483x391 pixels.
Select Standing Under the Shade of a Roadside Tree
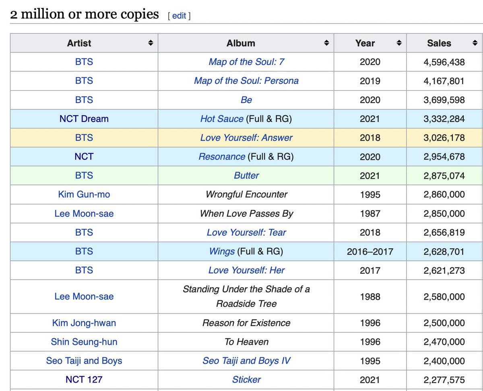click(x=246, y=296)
